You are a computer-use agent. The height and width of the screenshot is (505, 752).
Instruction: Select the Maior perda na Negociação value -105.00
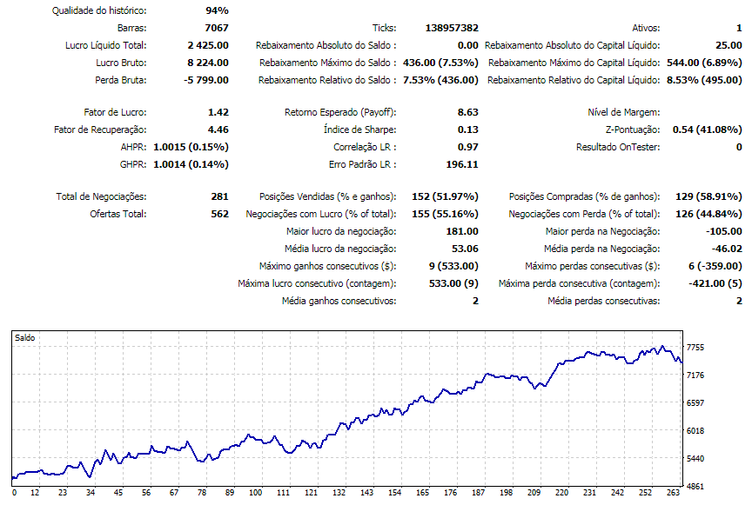pyautogui.click(x=722, y=231)
